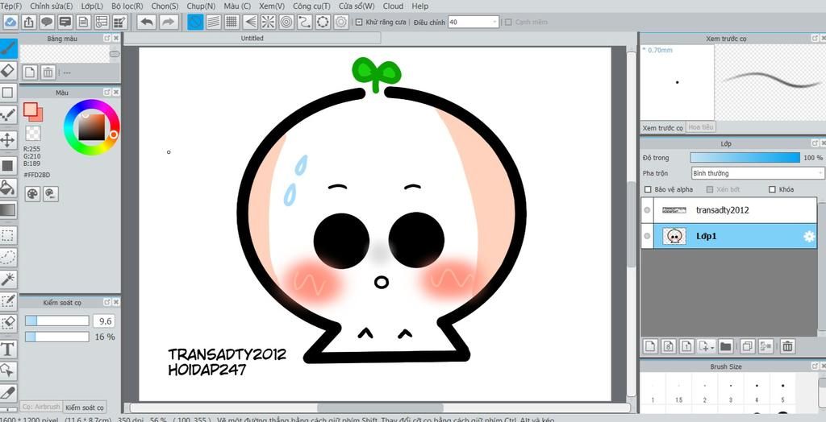Create a new 8-bit layer
This screenshot has height=422, width=826.
(x=669, y=346)
